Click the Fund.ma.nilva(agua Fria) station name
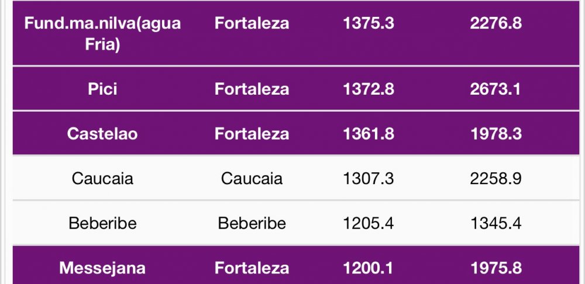The width and height of the screenshot is (585, 284). click(x=102, y=34)
